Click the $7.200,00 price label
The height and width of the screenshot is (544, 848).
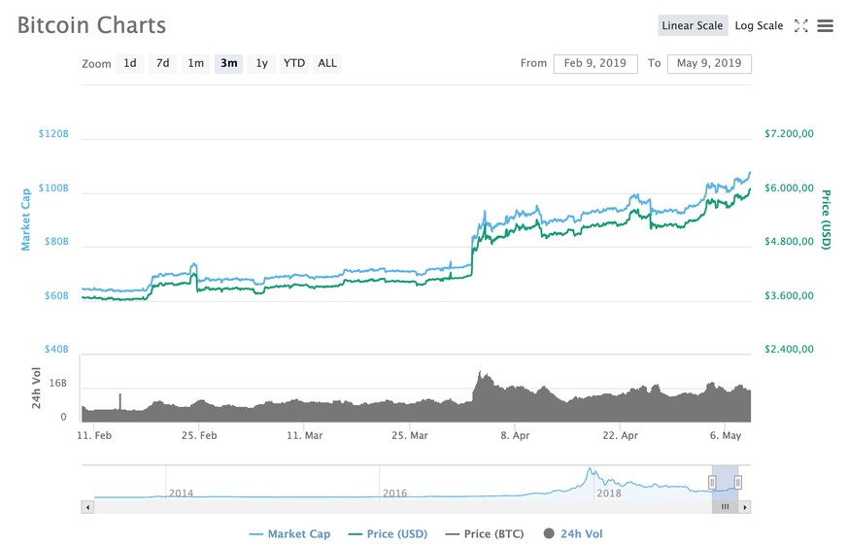tap(789, 133)
